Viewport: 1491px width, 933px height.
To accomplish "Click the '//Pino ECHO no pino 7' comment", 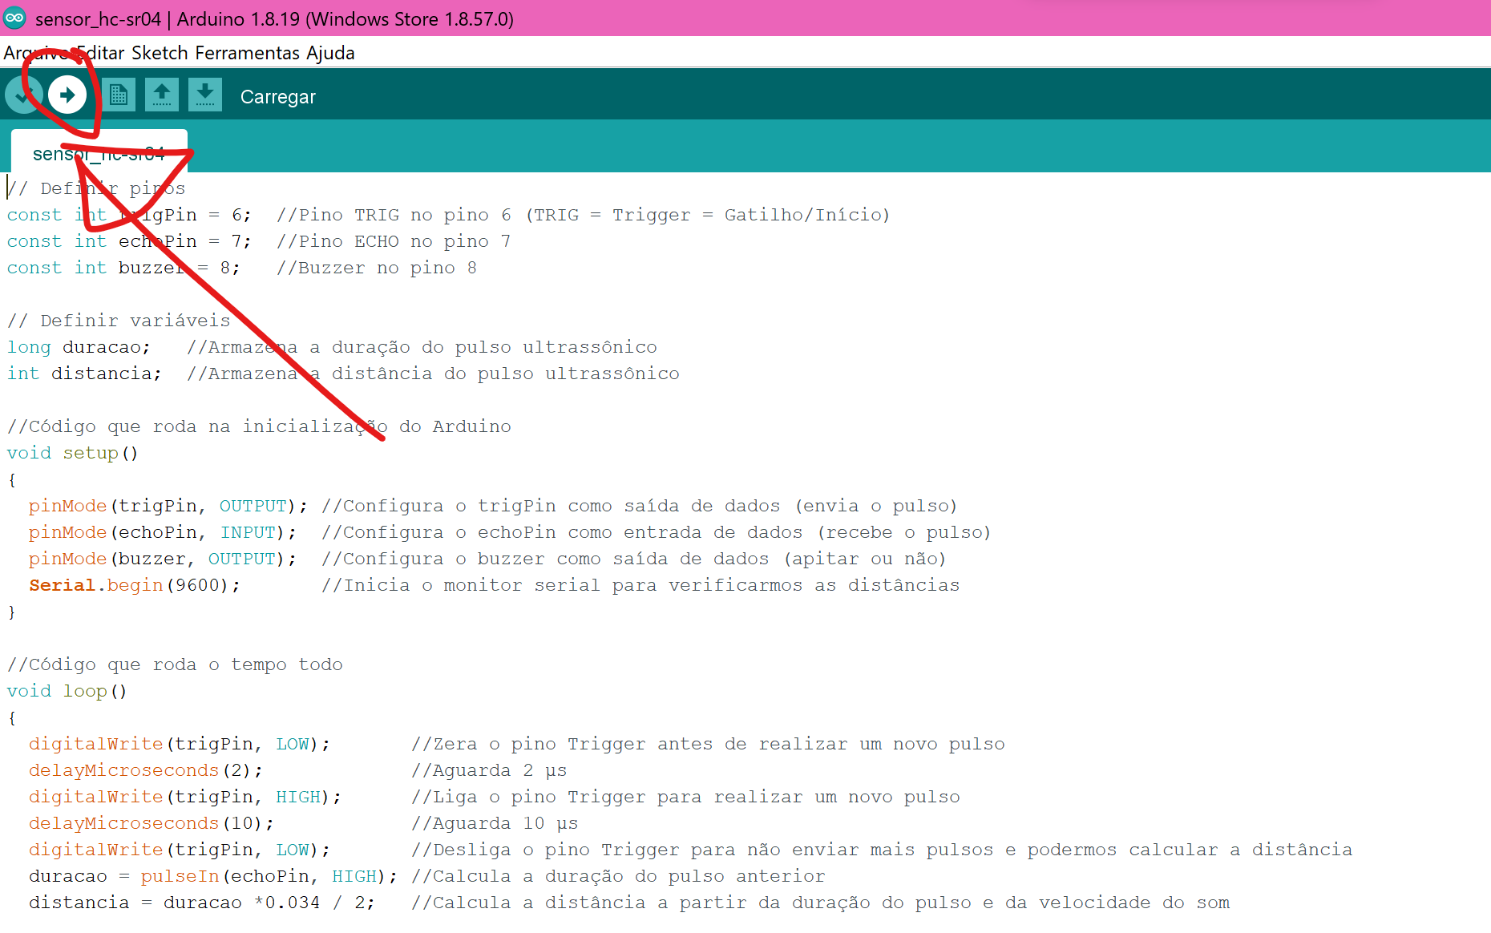I will coord(394,241).
